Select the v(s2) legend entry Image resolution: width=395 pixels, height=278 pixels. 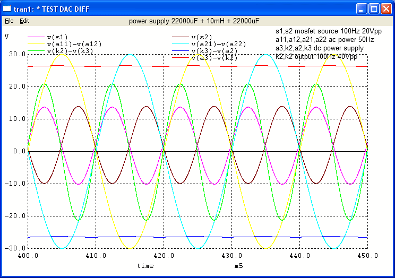(x=204, y=37)
